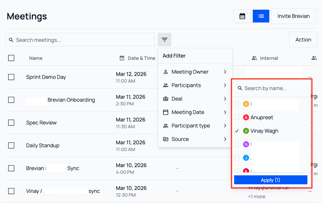Click the Anupreet avatar icon

click(246, 117)
